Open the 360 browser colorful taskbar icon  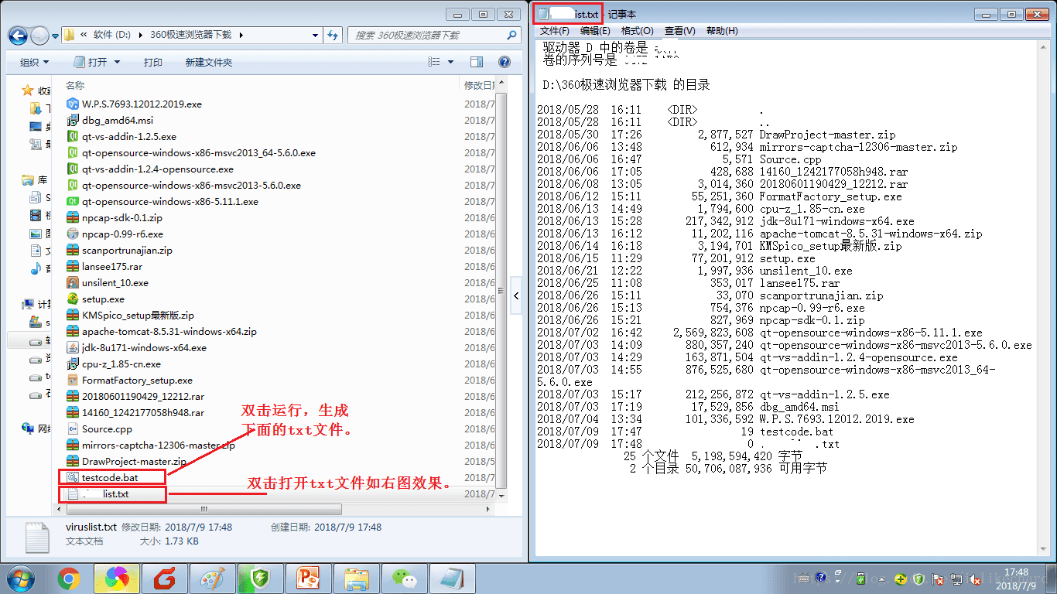tap(117, 579)
